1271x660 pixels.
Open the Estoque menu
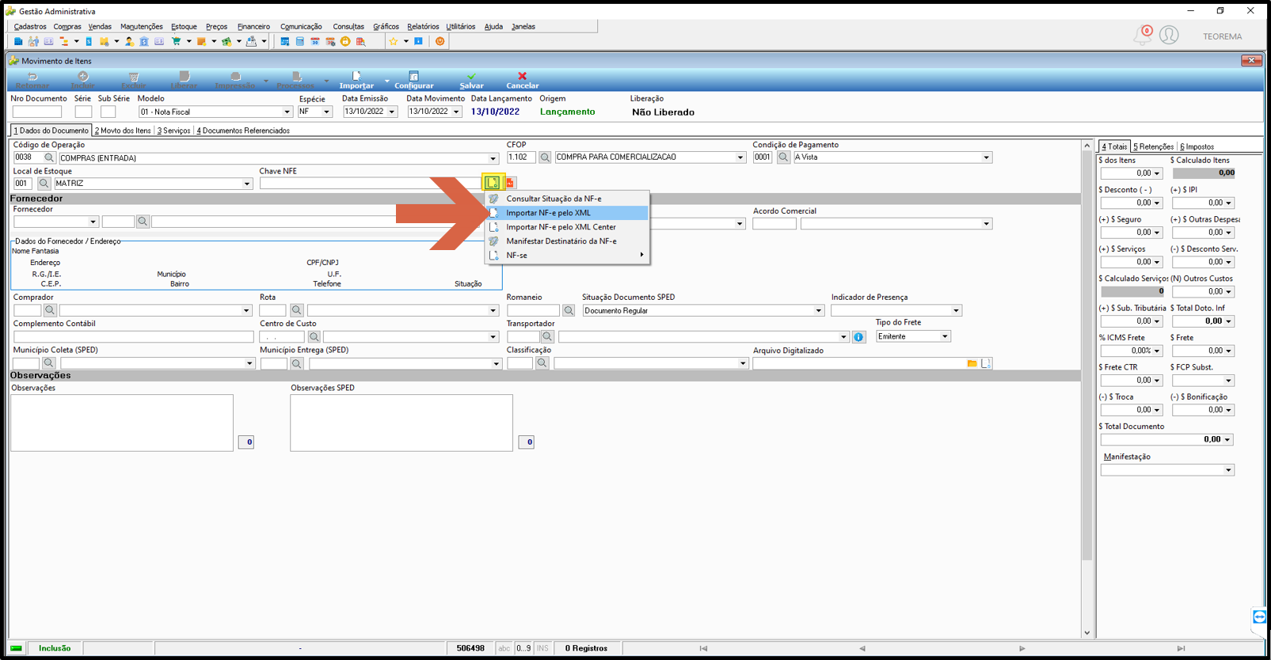(x=184, y=27)
